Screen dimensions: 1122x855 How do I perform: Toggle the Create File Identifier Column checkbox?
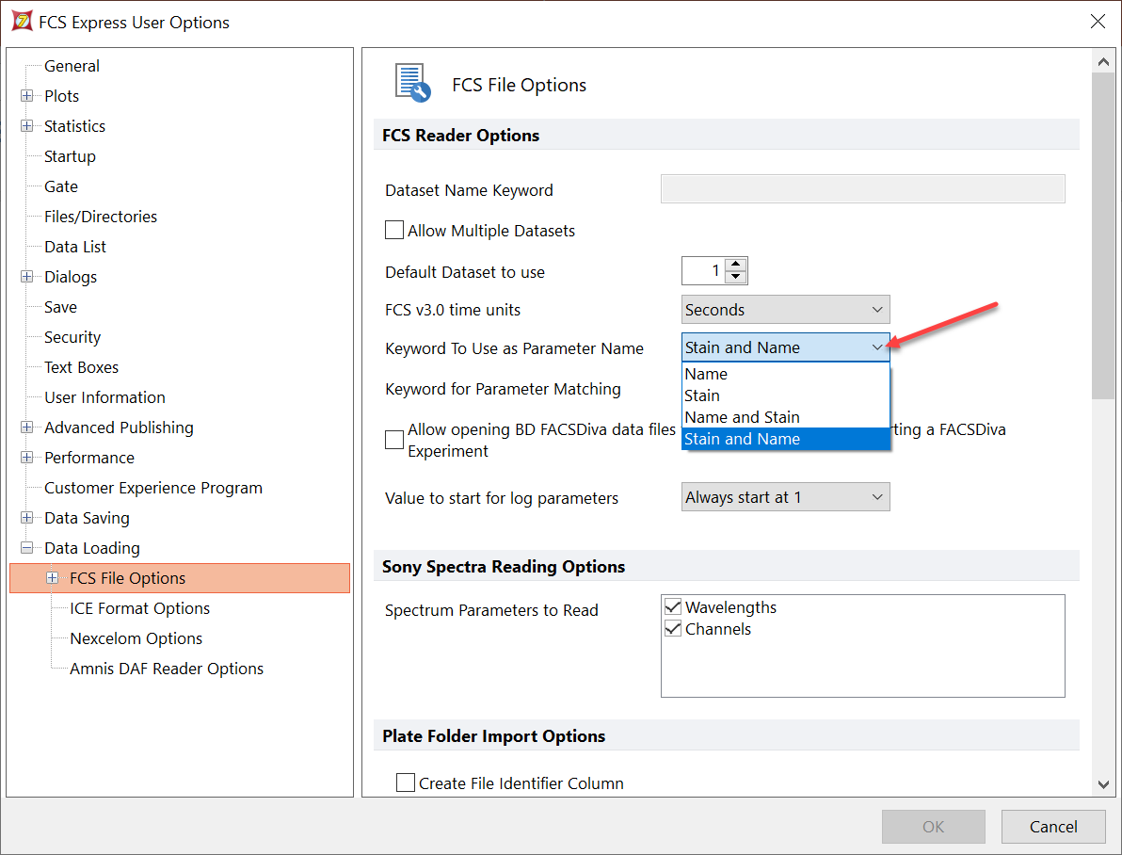[x=406, y=782]
